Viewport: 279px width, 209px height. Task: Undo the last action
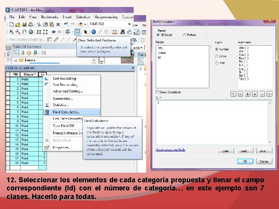[66, 24]
